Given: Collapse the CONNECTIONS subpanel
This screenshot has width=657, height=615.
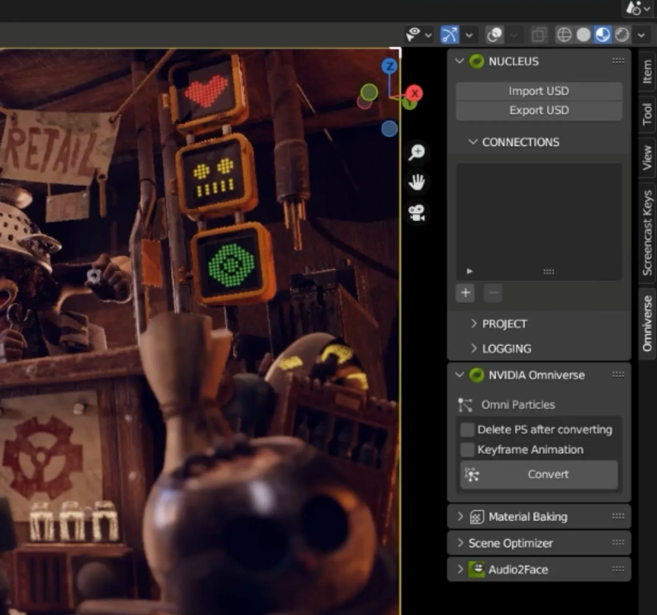Looking at the screenshot, I should pyautogui.click(x=473, y=142).
